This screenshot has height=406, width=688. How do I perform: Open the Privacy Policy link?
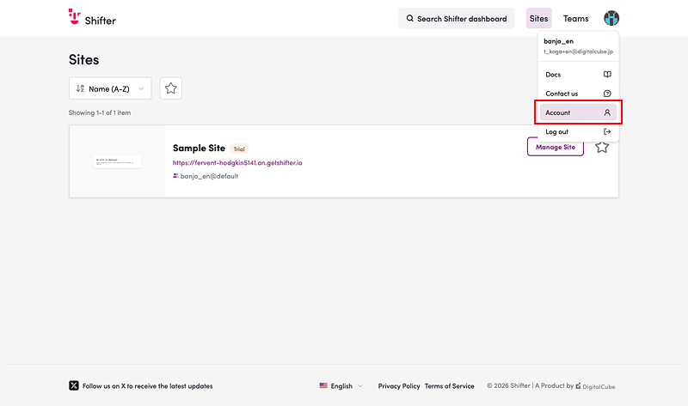[399, 386]
